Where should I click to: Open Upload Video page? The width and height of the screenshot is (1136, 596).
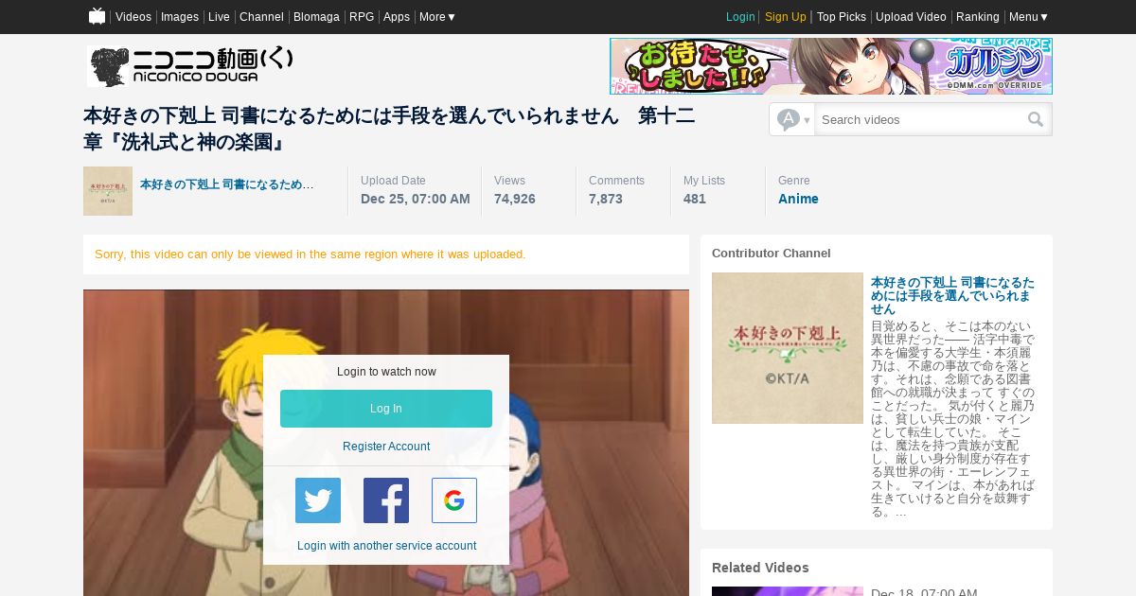[911, 17]
